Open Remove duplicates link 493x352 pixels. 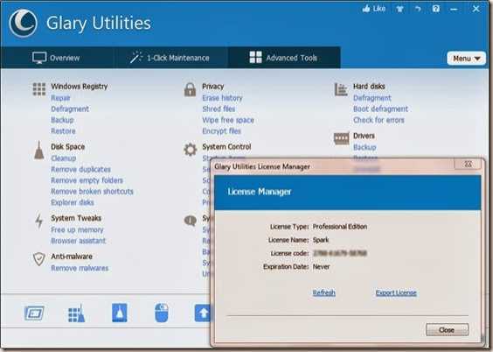coord(80,169)
